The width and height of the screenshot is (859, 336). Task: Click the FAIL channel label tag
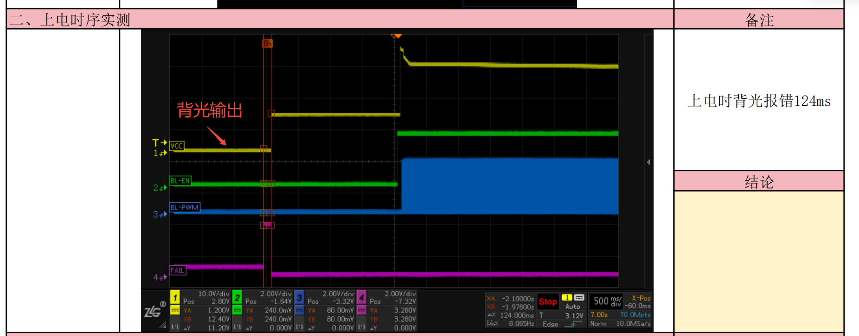tap(177, 270)
